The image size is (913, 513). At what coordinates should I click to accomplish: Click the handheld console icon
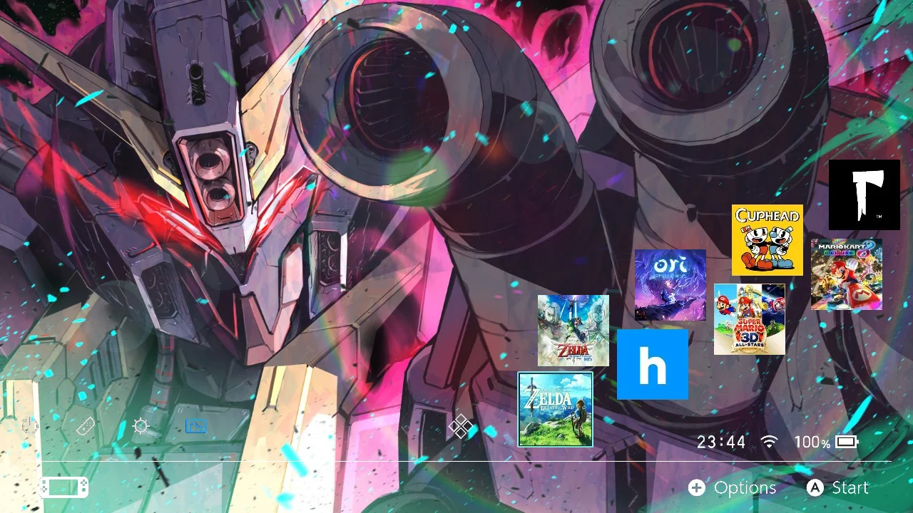[64, 487]
